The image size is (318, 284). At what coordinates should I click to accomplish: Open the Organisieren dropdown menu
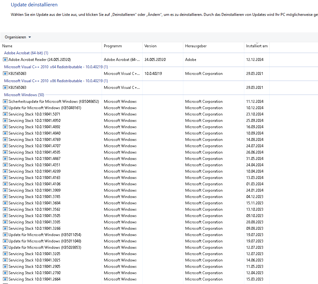pos(18,37)
